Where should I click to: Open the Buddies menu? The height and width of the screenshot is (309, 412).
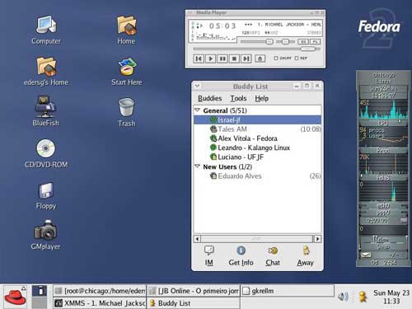click(x=210, y=98)
